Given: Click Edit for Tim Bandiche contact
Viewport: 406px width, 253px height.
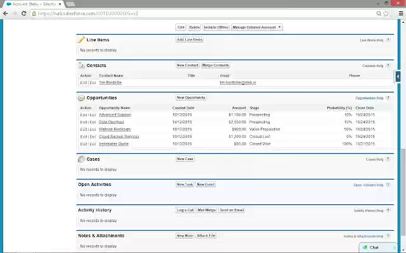Looking at the screenshot, I should tap(83, 83).
